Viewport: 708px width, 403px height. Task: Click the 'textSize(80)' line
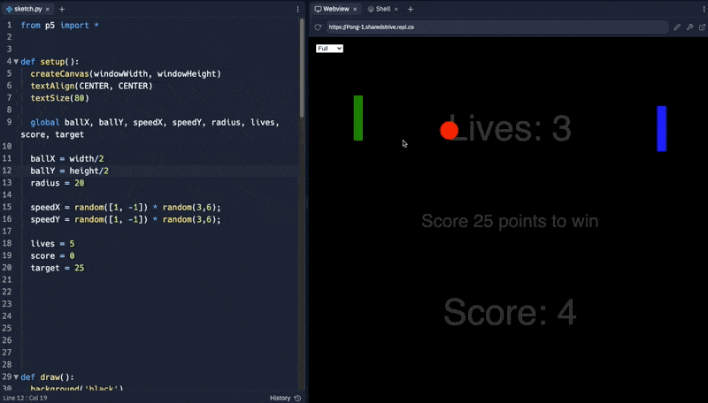coord(59,98)
